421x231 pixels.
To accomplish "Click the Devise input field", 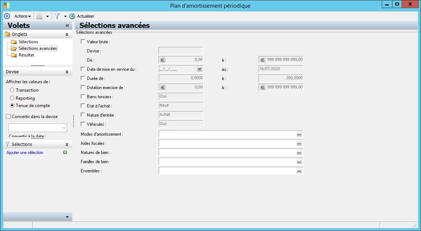I will point(181,51).
